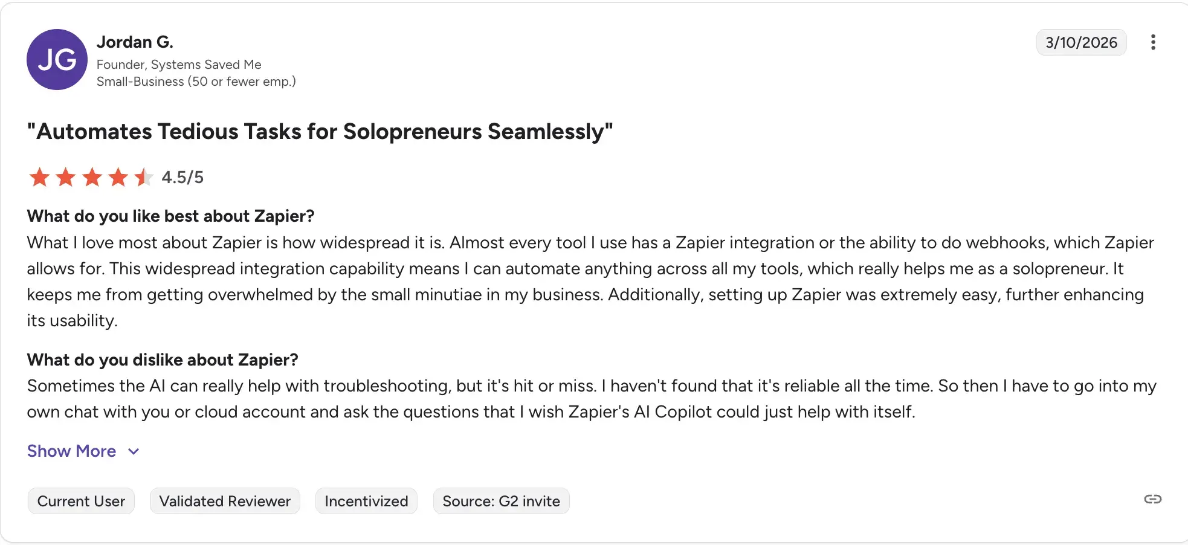Select the Current User tag
This screenshot has height=545, width=1188.
click(x=81, y=501)
